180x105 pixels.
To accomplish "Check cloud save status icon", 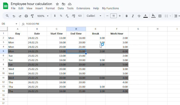I will pos(70,4).
